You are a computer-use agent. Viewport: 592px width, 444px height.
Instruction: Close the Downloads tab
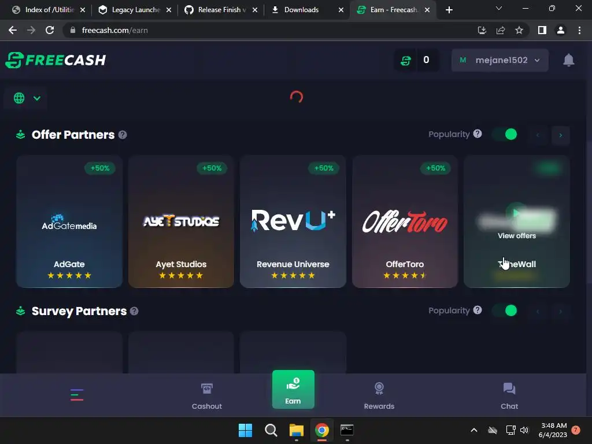coord(341,10)
